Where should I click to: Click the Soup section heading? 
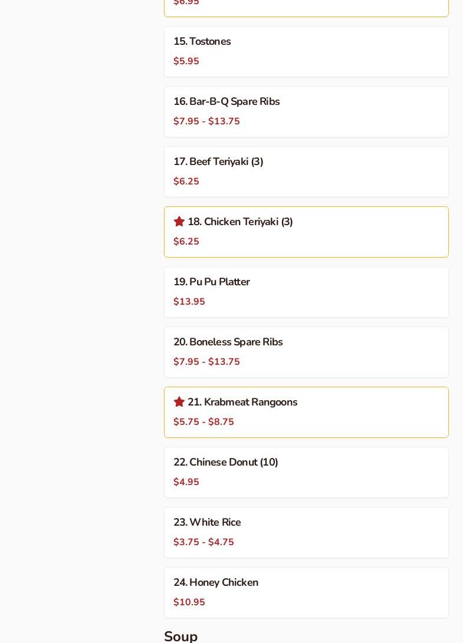181,636
